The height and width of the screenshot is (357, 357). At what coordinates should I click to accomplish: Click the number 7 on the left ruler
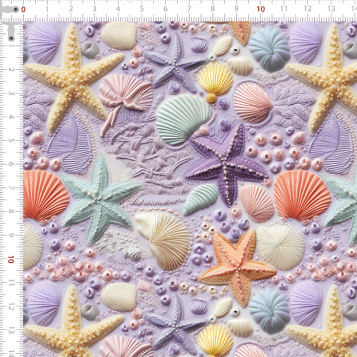click(11, 189)
